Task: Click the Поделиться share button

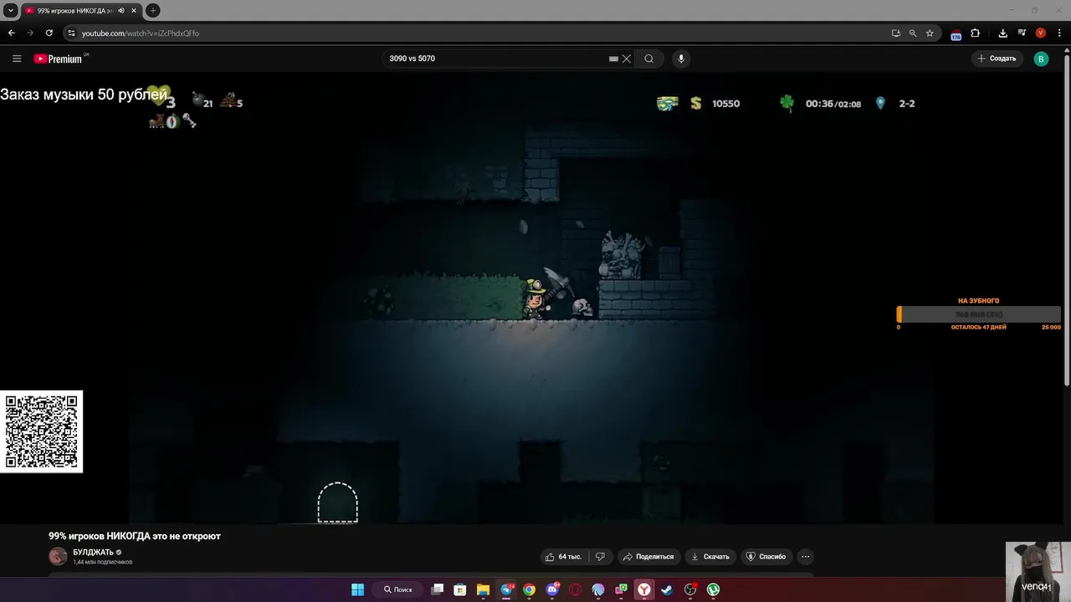Action: pos(648,557)
